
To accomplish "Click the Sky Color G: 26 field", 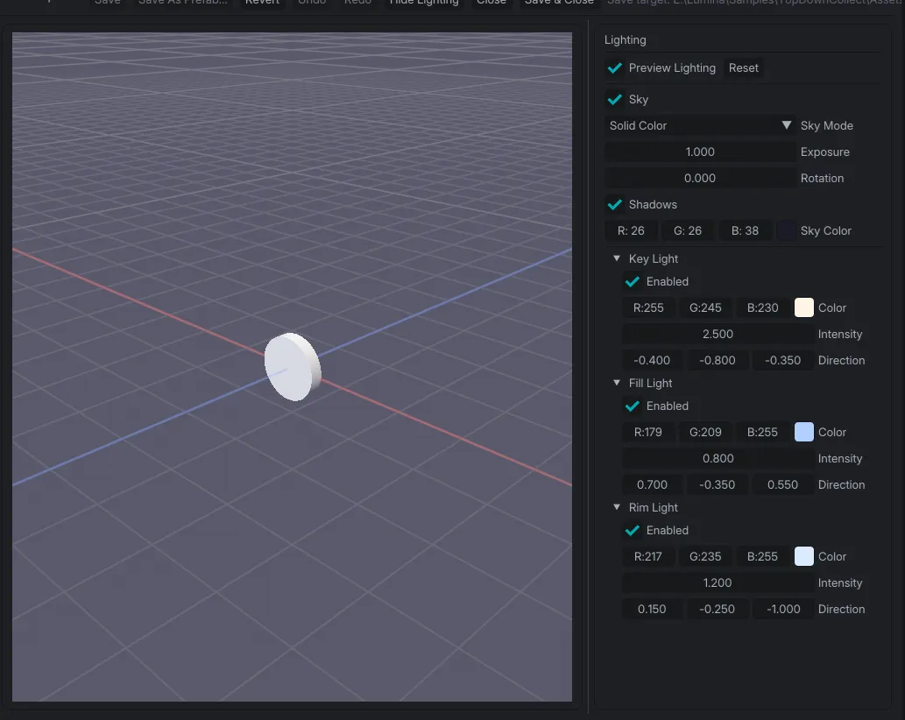I will (688, 230).
